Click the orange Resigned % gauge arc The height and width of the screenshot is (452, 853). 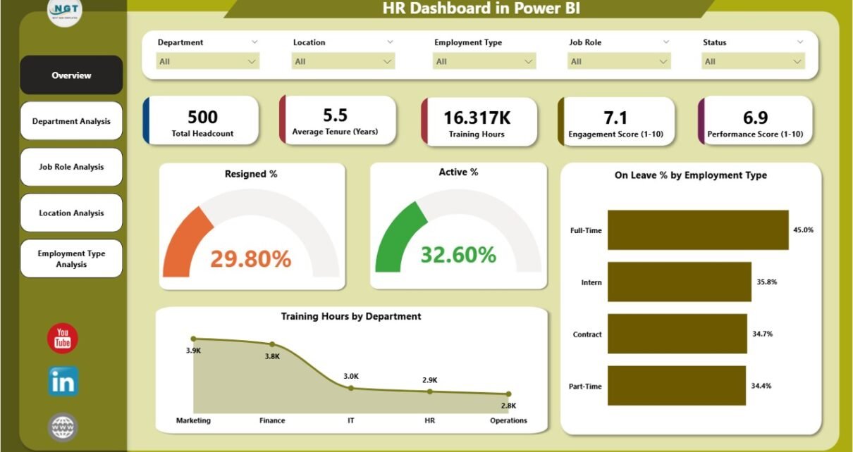(x=187, y=239)
